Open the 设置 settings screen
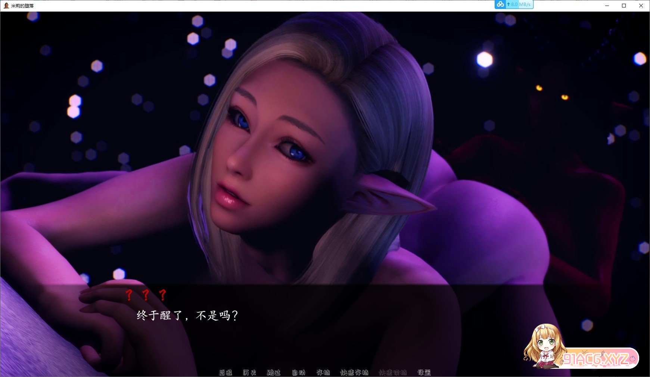 pos(424,372)
